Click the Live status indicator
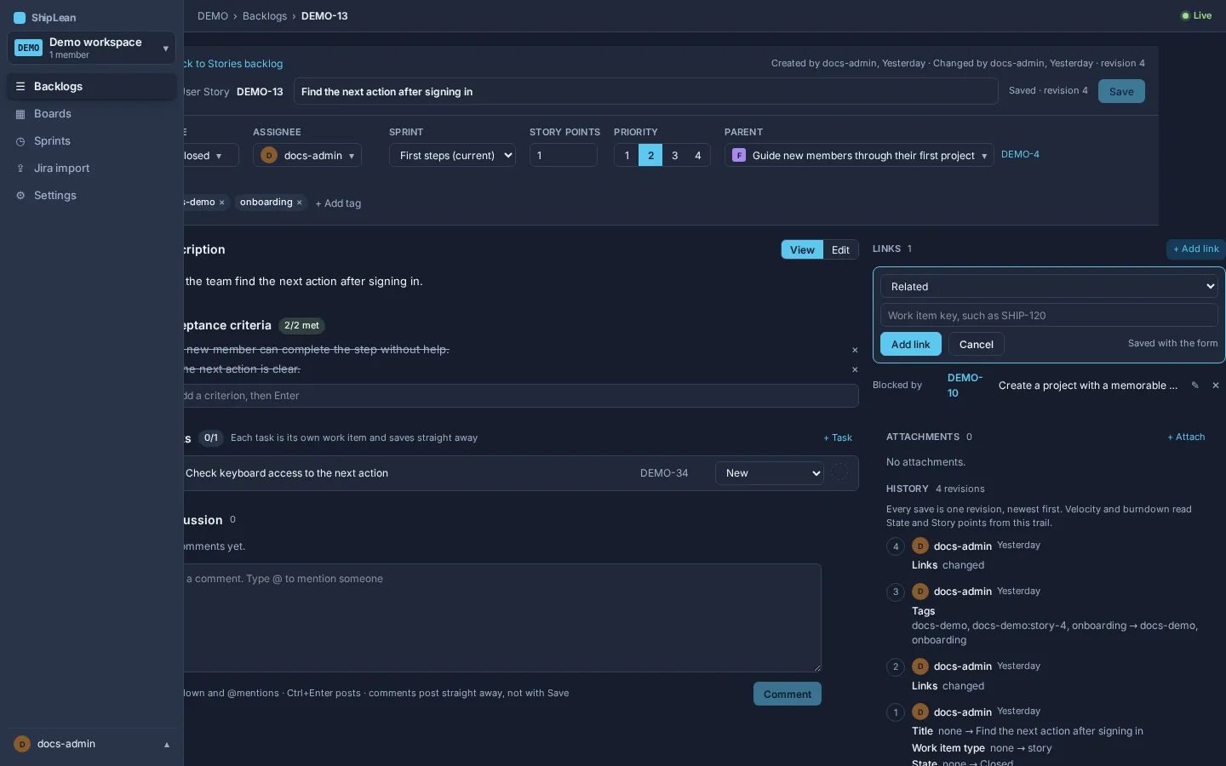This screenshot has height=766, width=1226. coord(1196,15)
